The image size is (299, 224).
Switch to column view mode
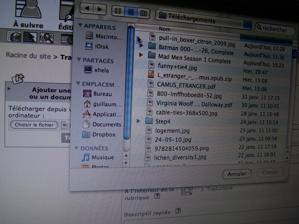coord(143,13)
